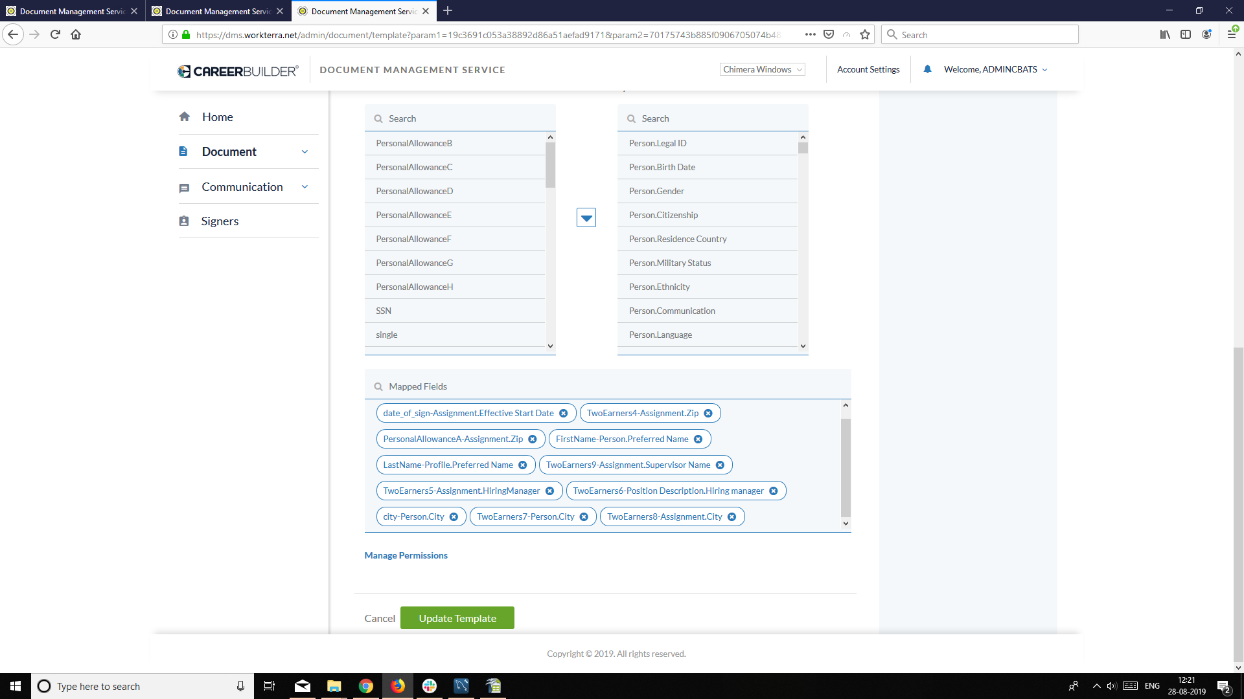Click the new tab plus button
Viewport: 1244px width, 699px height.
[x=448, y=11]
